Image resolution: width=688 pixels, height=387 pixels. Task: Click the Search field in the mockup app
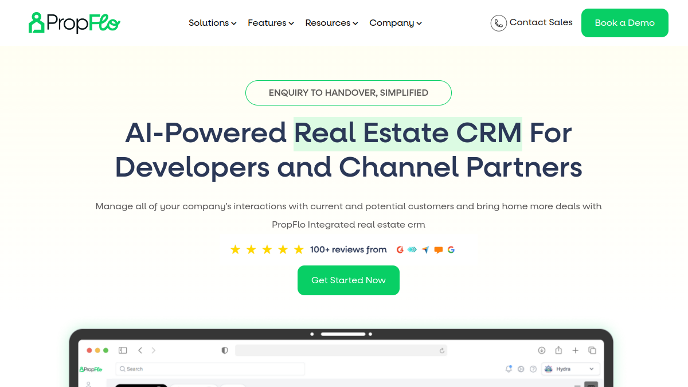(x=210, y=369)
